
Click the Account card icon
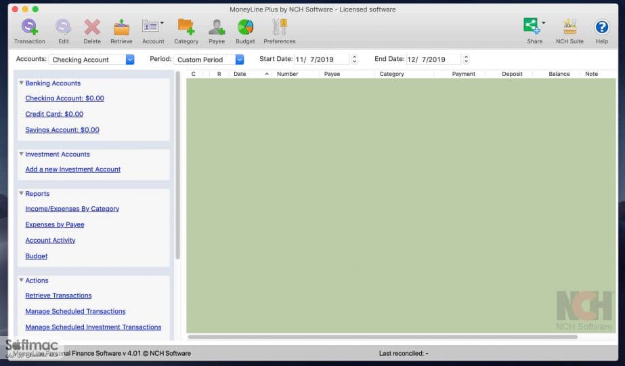[150, 26]
